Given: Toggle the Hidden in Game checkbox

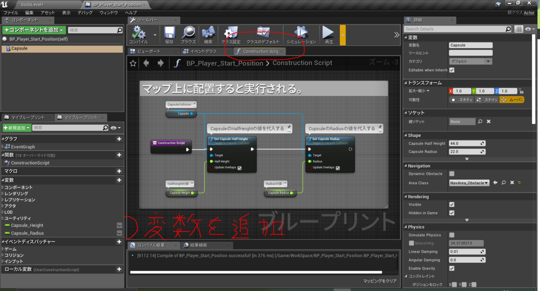Looking at the screenshot, I should (x=452, y=213).
